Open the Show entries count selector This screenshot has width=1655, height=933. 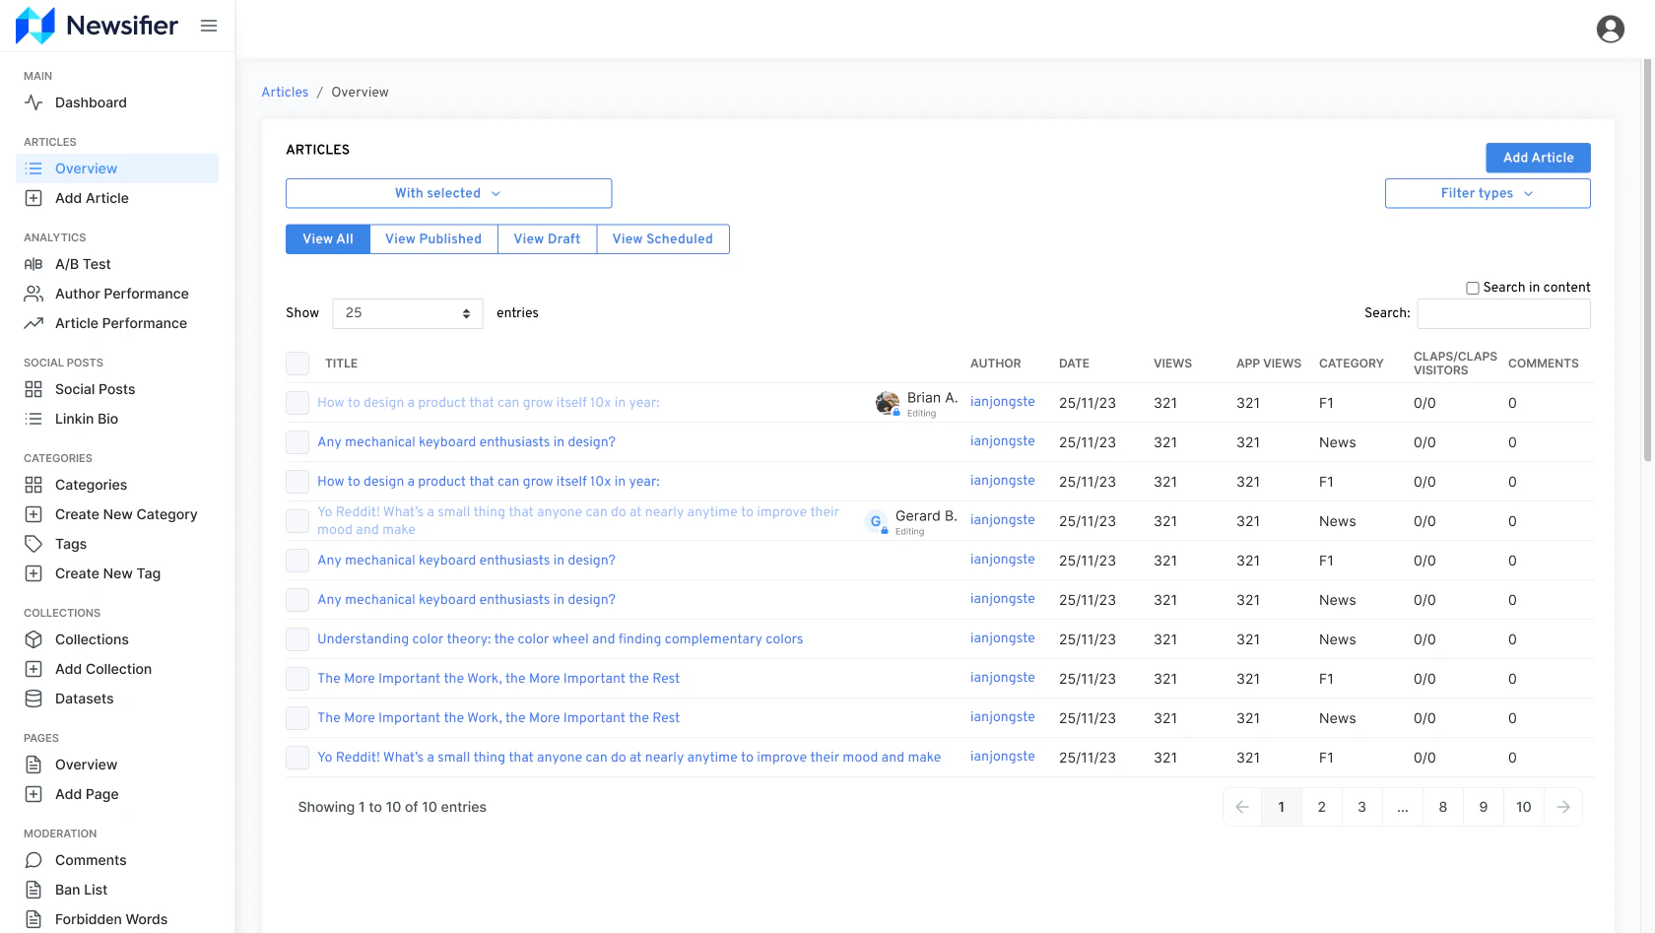[406, 313]
